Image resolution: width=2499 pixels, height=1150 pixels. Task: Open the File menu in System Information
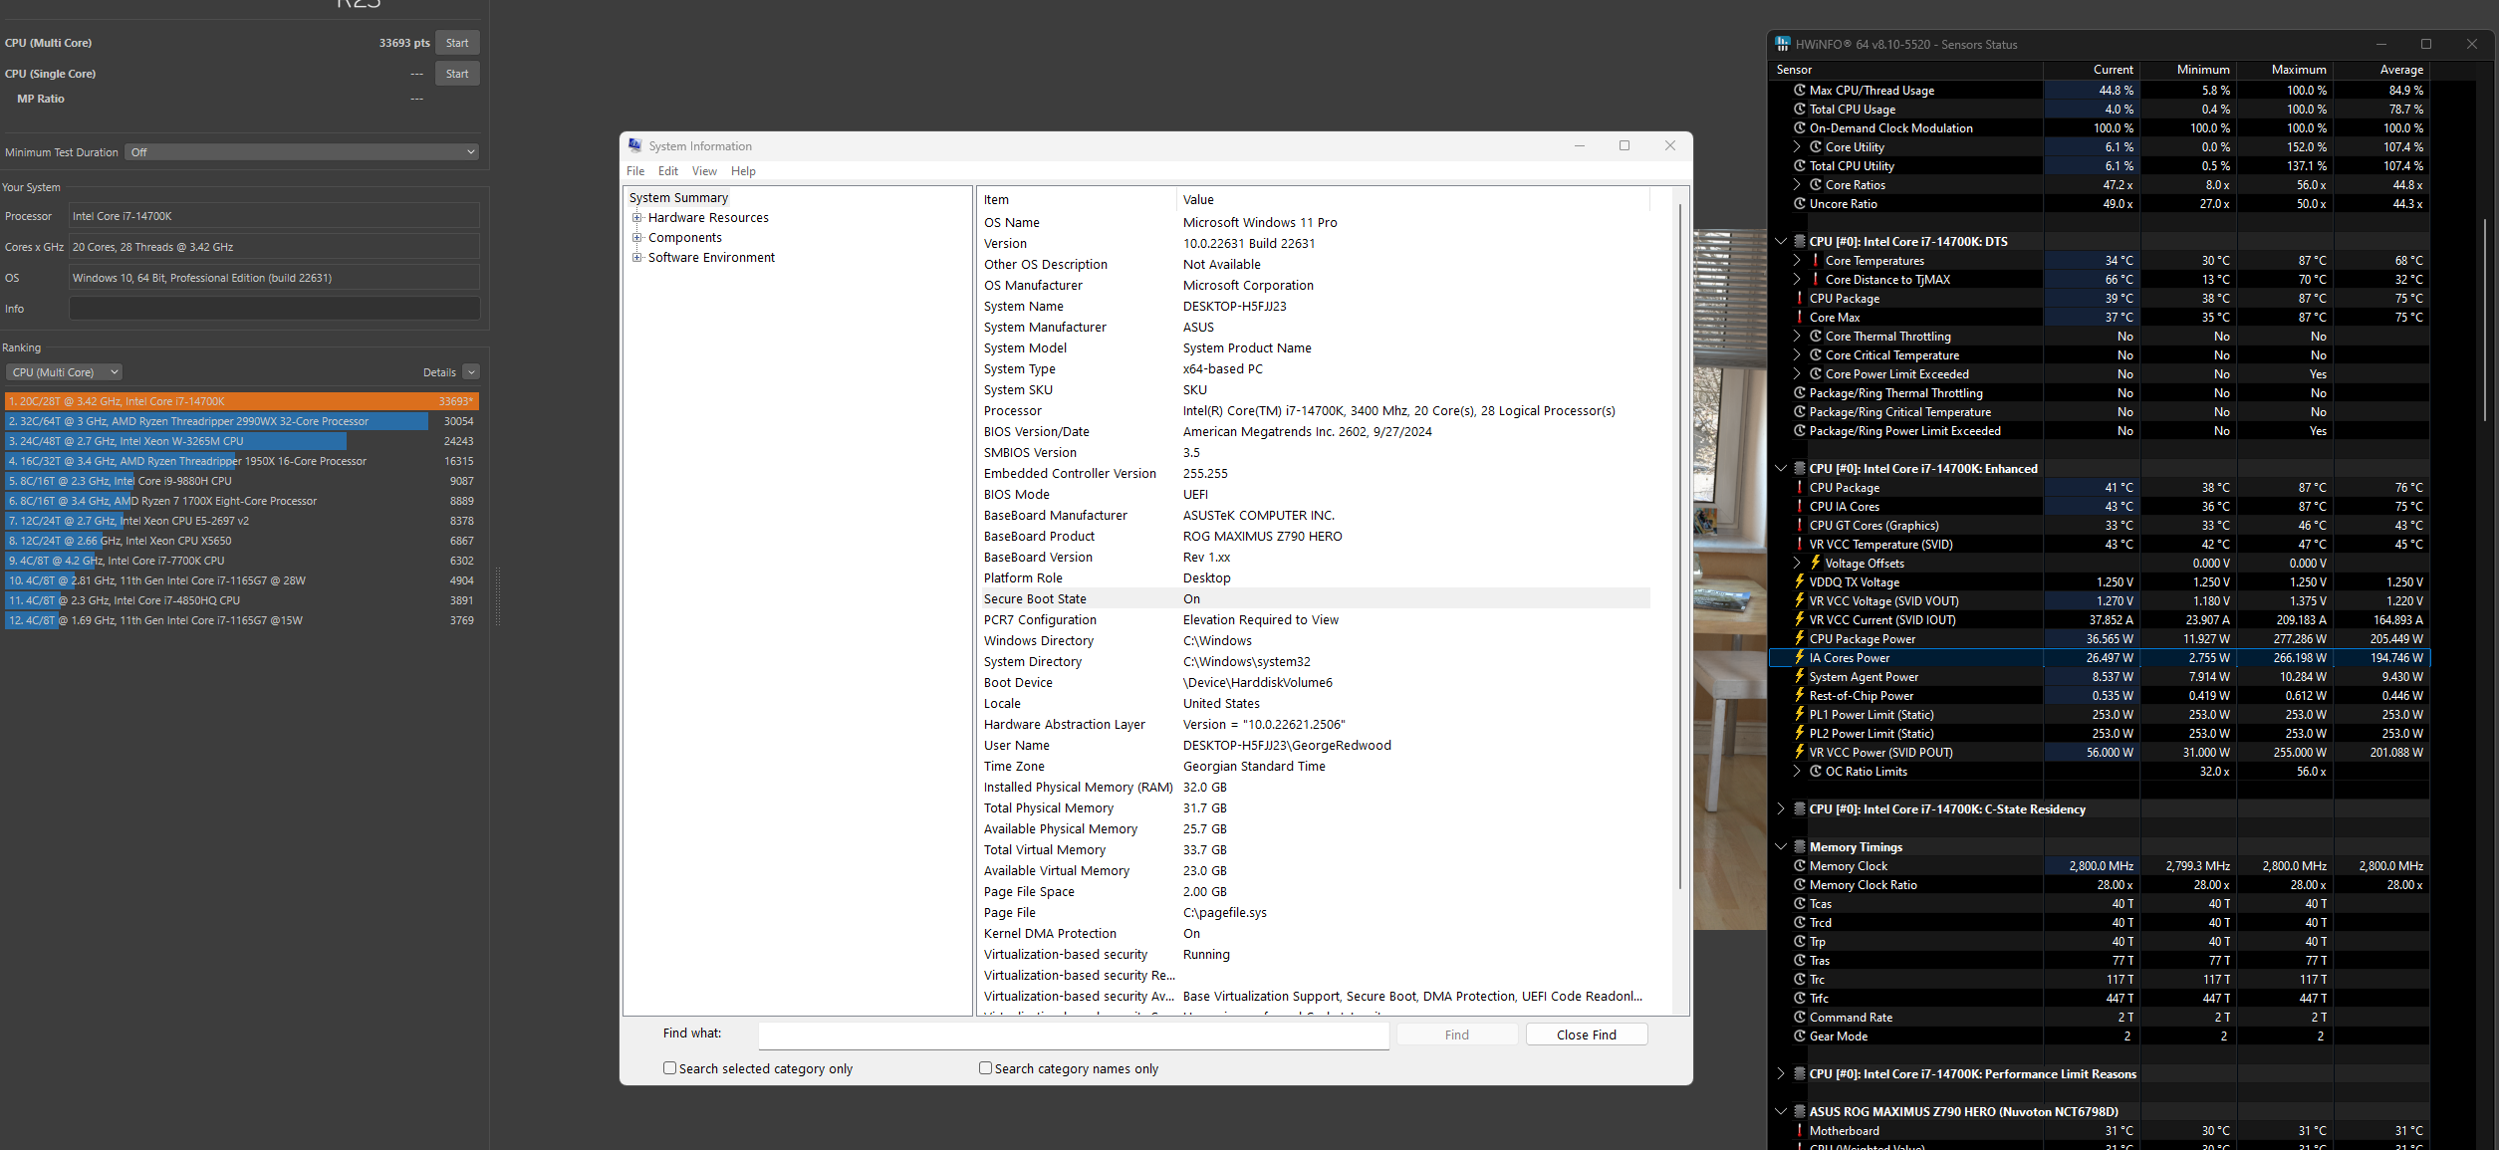(635, 171)
